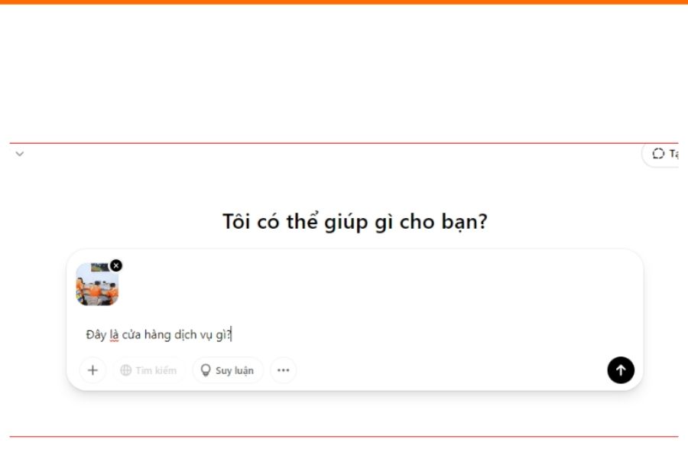Click the underlined word "là" in the prompt
688x459 pixels.
coord(114,335)
